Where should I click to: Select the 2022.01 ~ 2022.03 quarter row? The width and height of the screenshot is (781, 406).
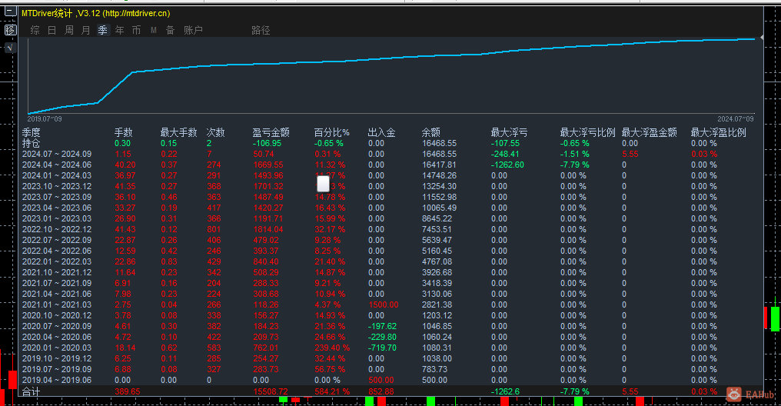tap(390, 261)
